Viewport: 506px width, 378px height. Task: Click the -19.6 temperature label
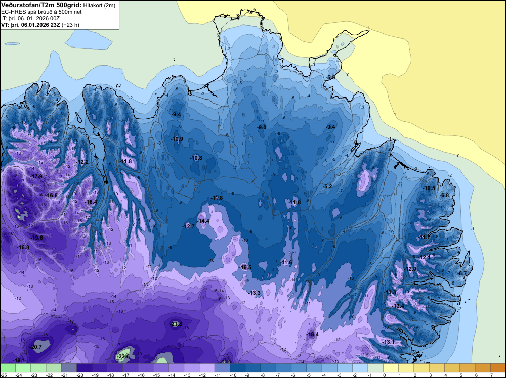point(36,238)
